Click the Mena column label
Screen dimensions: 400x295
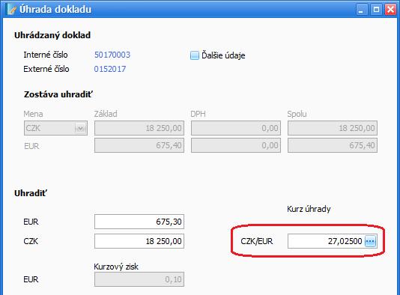coord(33,114)
